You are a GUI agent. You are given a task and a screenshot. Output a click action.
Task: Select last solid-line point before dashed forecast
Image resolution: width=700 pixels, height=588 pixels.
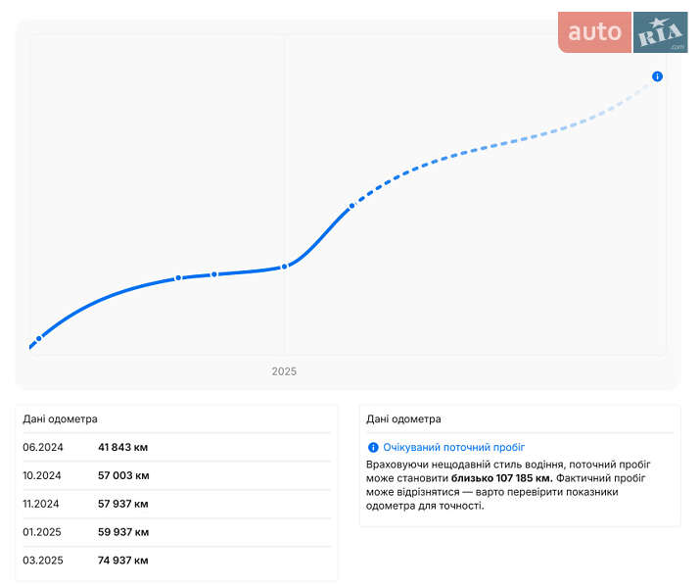tap(351, 207)
